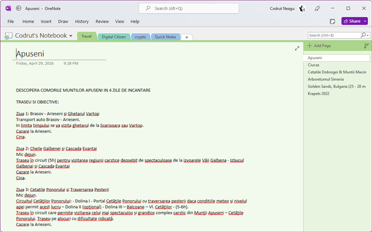Click Transport auto Brasov - Arieseni line

48,120
